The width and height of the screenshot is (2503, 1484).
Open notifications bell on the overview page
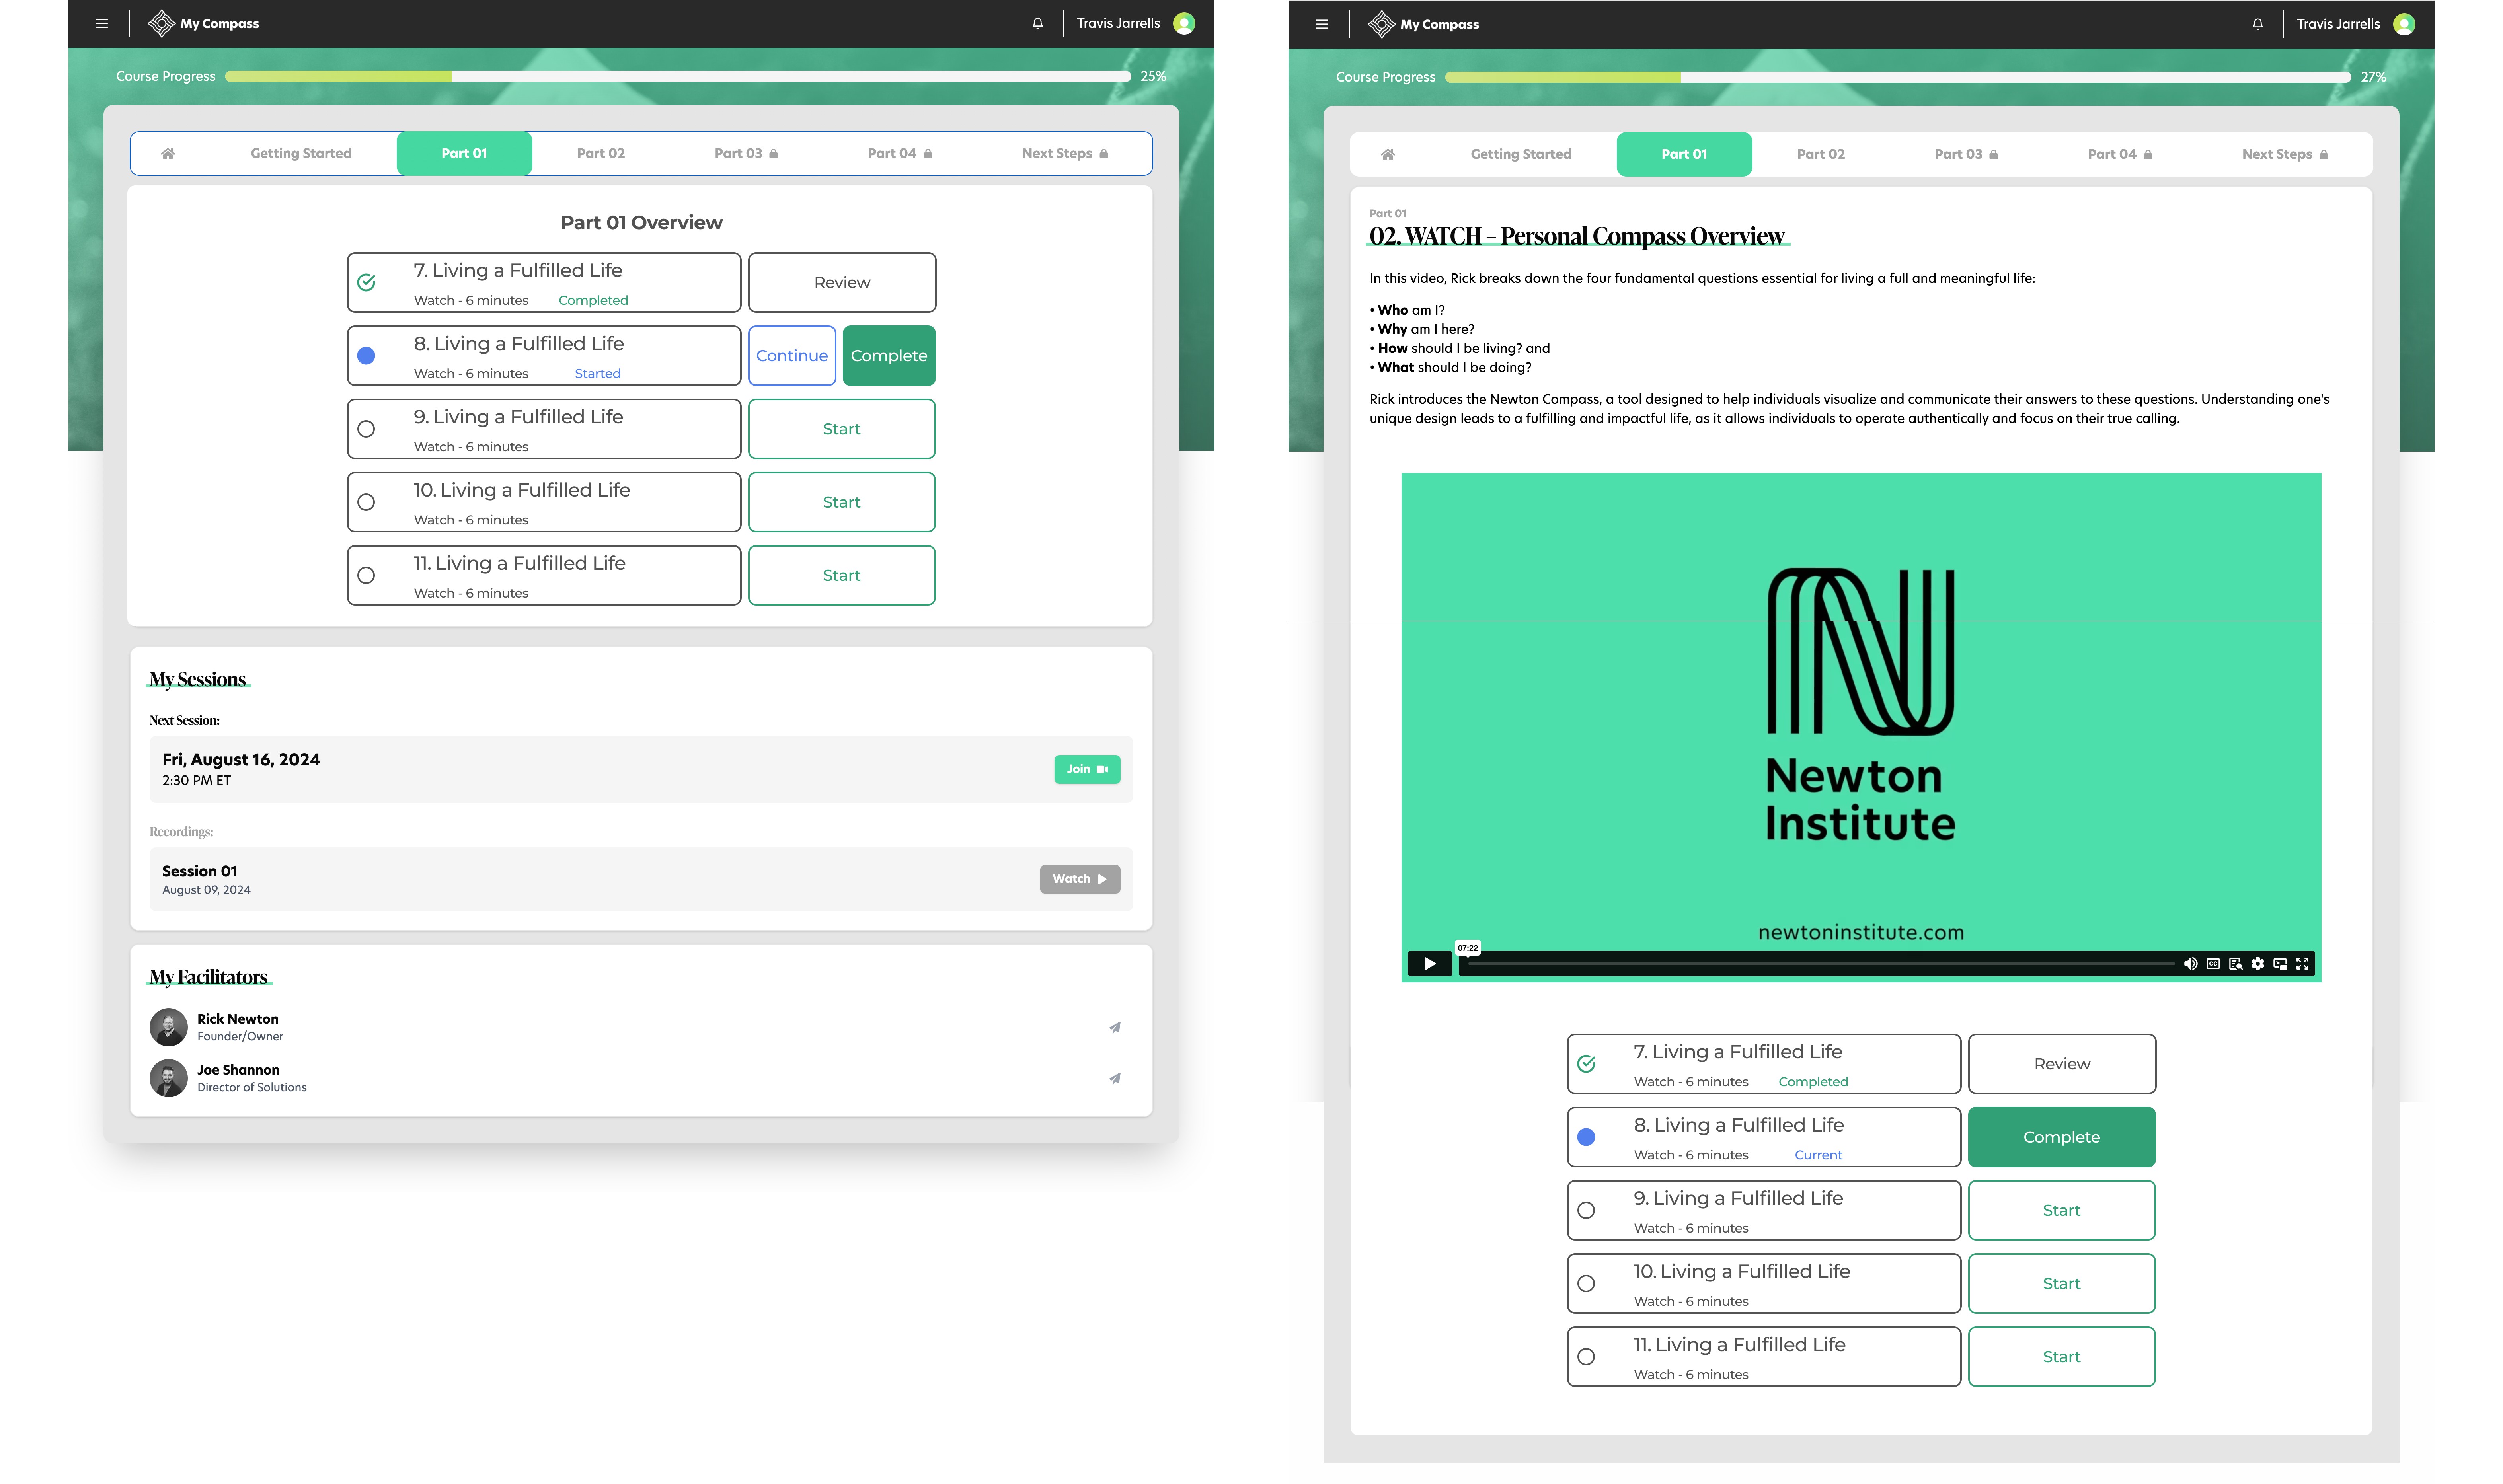(1038, 23)
